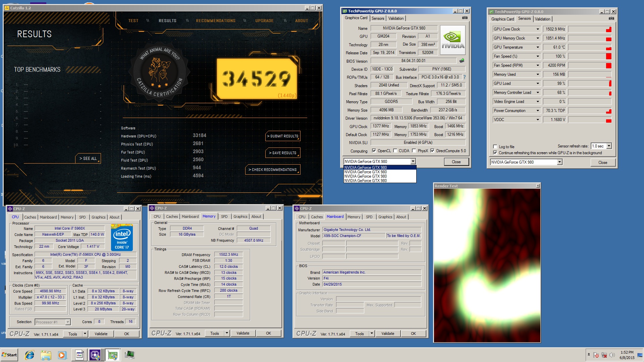Image resolution: width=644 pixels, height=362 pixels.
Task: Click Close in GPU-Z Sensors window
Action: tap(603, 163)
